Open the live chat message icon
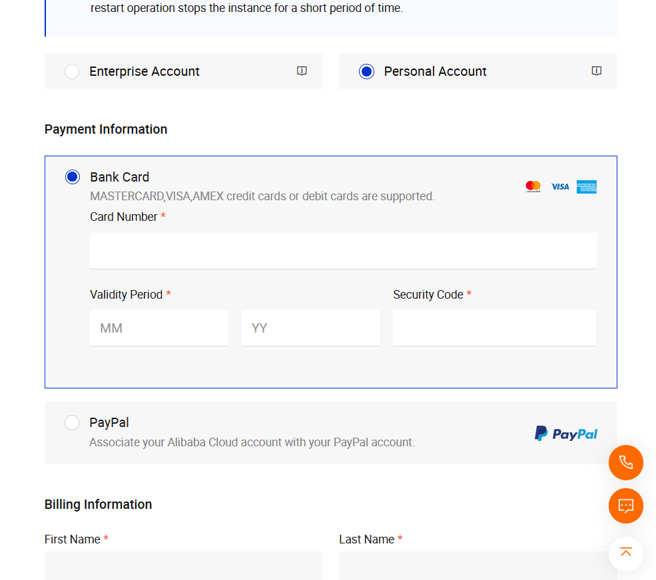Screen dimensions: 656x580 [x=625, y=506]
